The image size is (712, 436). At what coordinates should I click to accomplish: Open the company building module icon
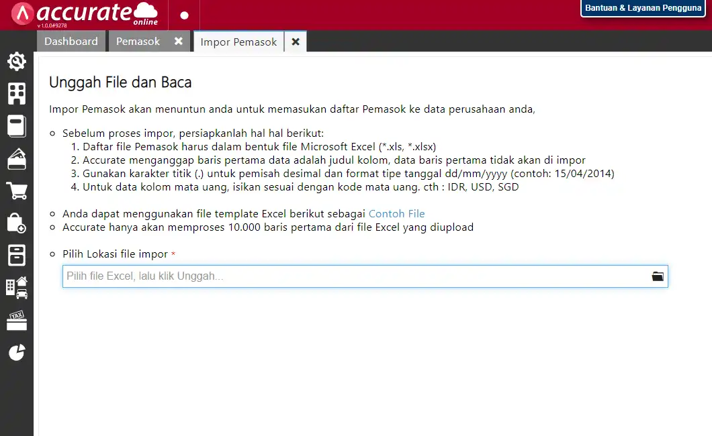16,94
